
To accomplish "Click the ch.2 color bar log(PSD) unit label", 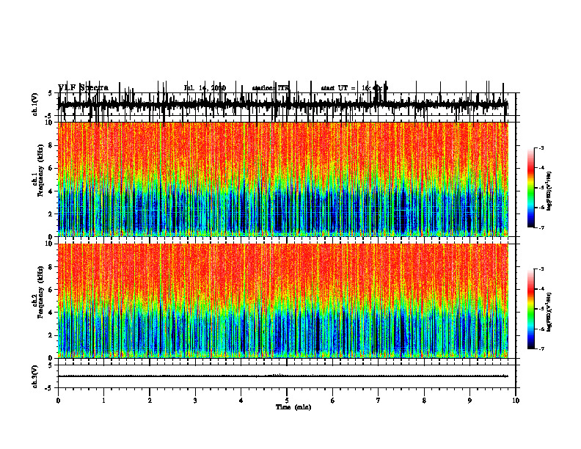I will click(549, 312).
